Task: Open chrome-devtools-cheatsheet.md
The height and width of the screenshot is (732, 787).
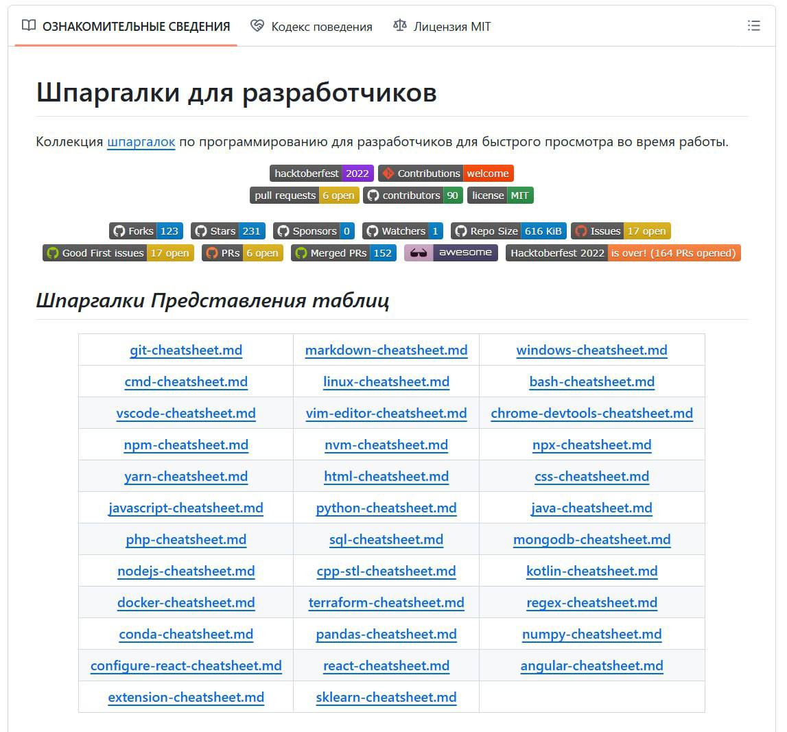Action: coord(591,414)
